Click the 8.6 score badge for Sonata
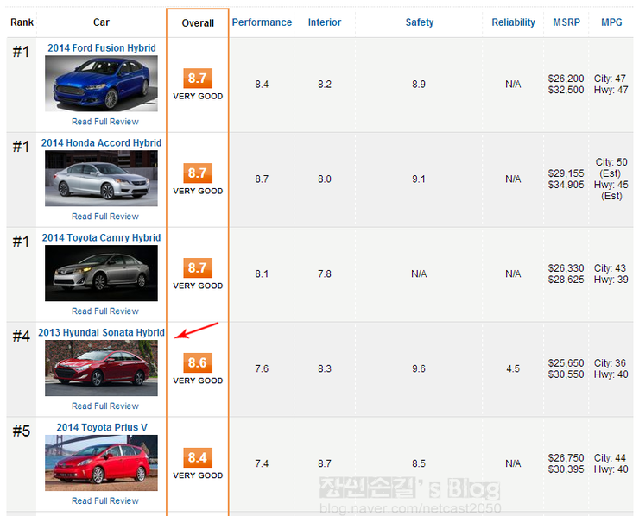The width and height of the screenshot is (639, 516). [198, 363]
